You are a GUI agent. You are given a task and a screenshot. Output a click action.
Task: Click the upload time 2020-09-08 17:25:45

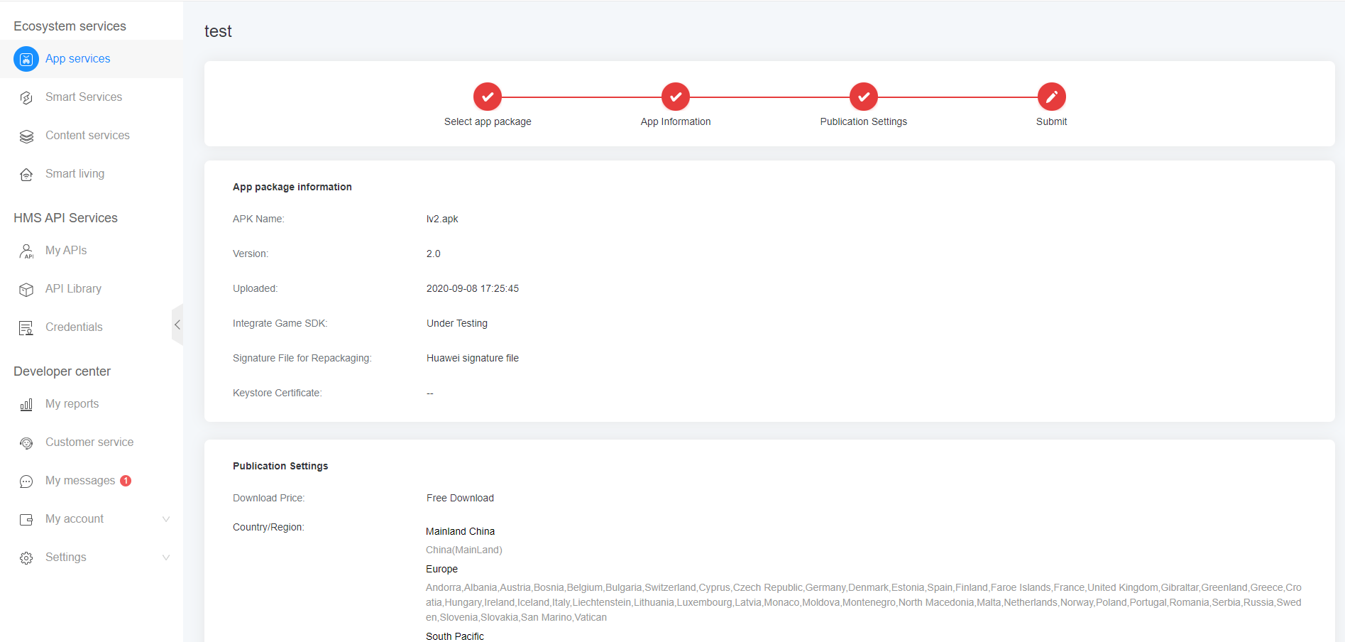click(x=473, y=288)
